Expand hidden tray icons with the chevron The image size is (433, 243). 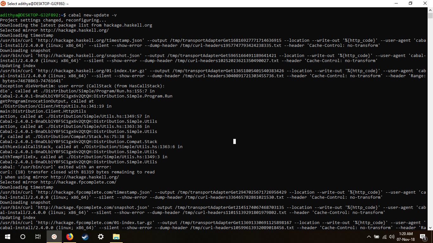(369, 236)
